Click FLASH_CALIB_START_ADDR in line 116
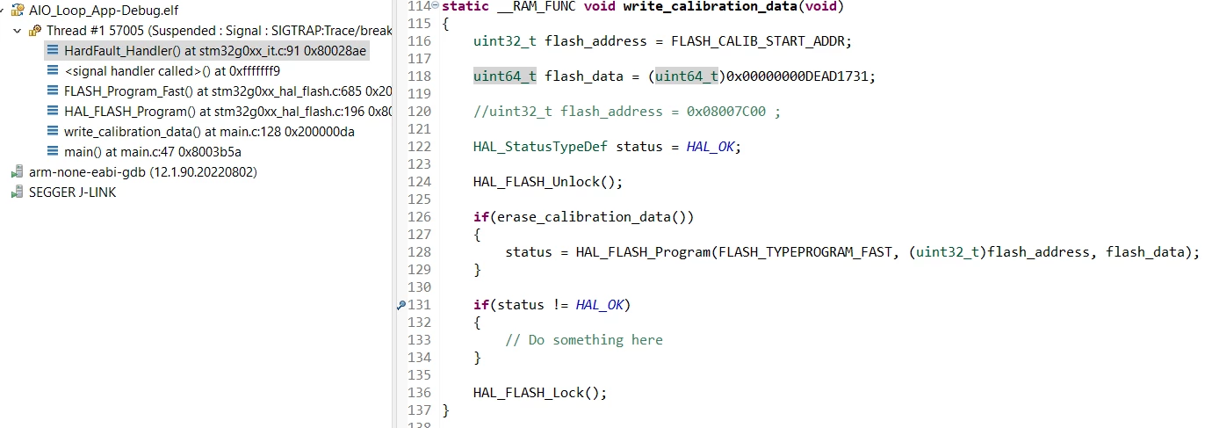The height and width of the screenshot is (428, 1205). pyautogui.click(x=758, y=41)
